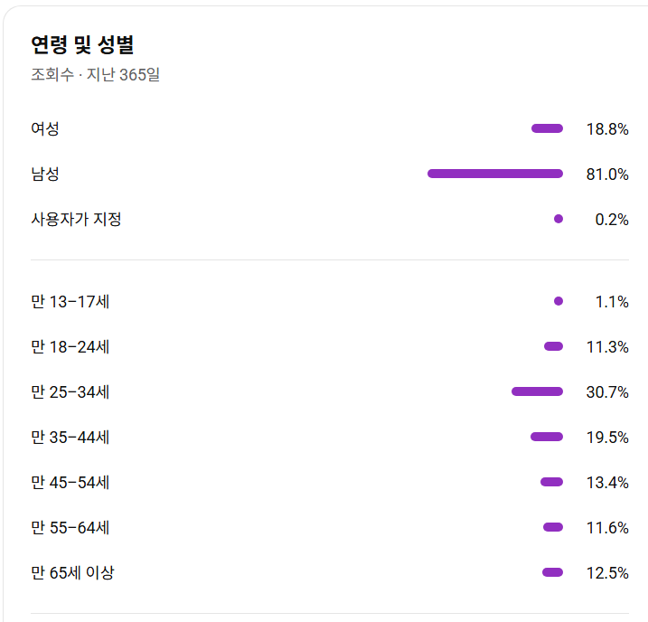Click the 사용자가 지정 label
Image resolution: width=648 pixels, height=622 pixels.
coord(76,219)
